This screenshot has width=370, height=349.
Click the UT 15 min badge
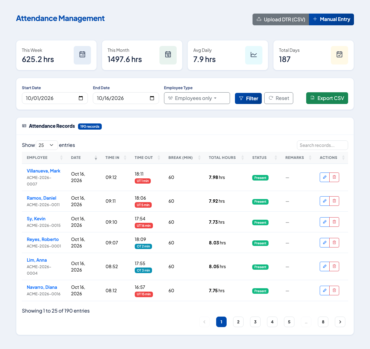144,294
